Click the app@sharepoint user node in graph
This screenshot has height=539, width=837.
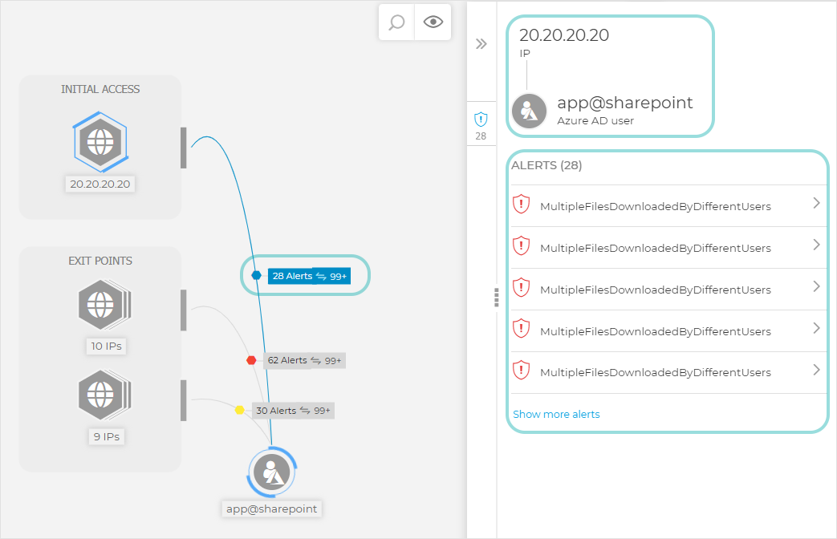pos(272,473)
